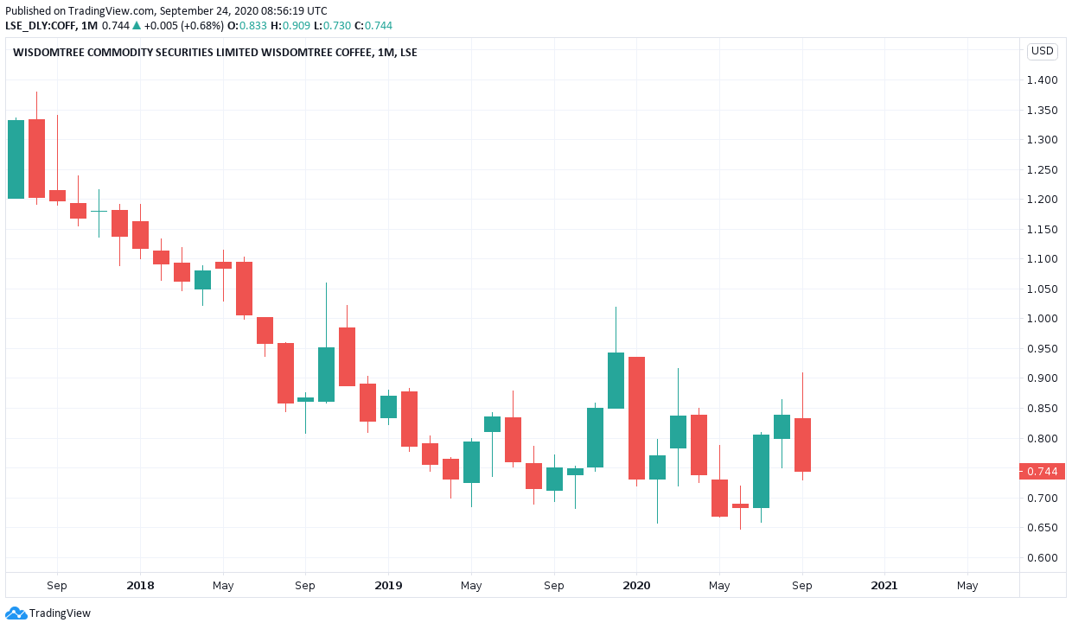Image resolution: width=1072 pixels, height=629 pixels.
Task: Click the 0.600 price scale label
Action: [1042, 557]
